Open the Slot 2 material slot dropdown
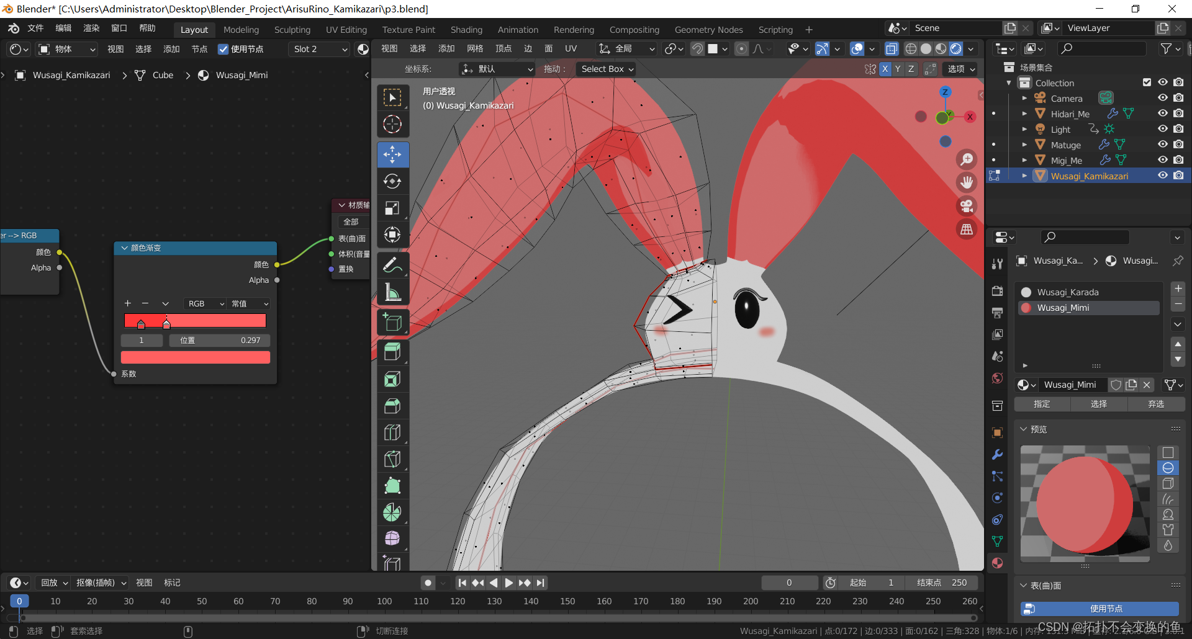The height and width of the screenshot is (639, 1192). pyautogui.click(x=320, y=49)
